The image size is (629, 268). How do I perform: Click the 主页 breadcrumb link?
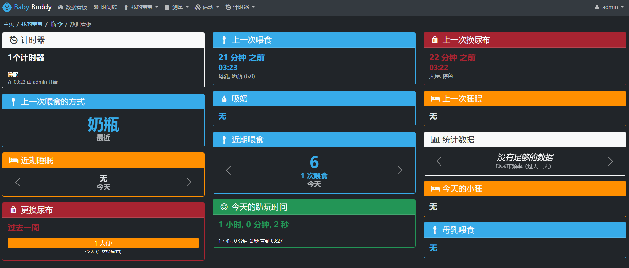9,24
